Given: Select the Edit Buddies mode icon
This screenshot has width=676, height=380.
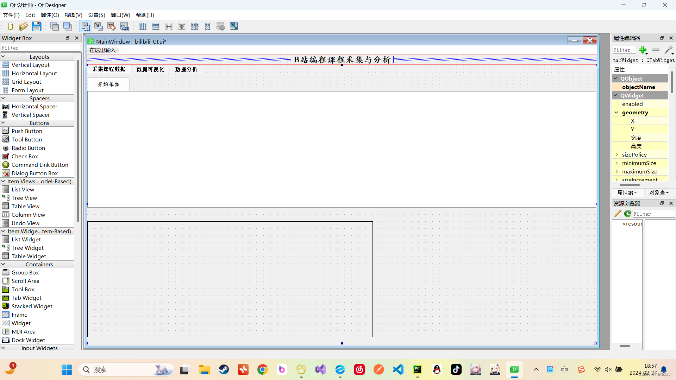Looking at the screenshot, I should 112,26.
